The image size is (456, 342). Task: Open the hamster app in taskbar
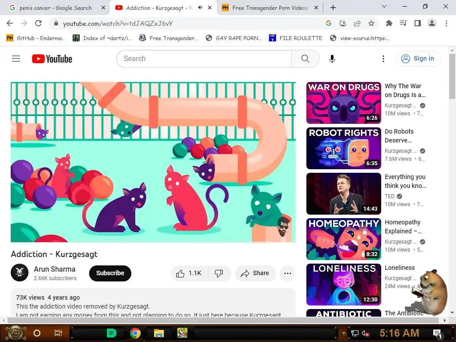click(x=182, y=333)
